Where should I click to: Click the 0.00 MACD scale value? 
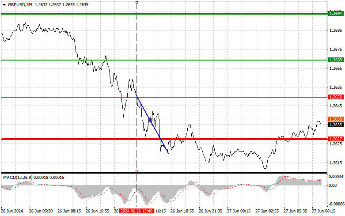coord(333,185)
